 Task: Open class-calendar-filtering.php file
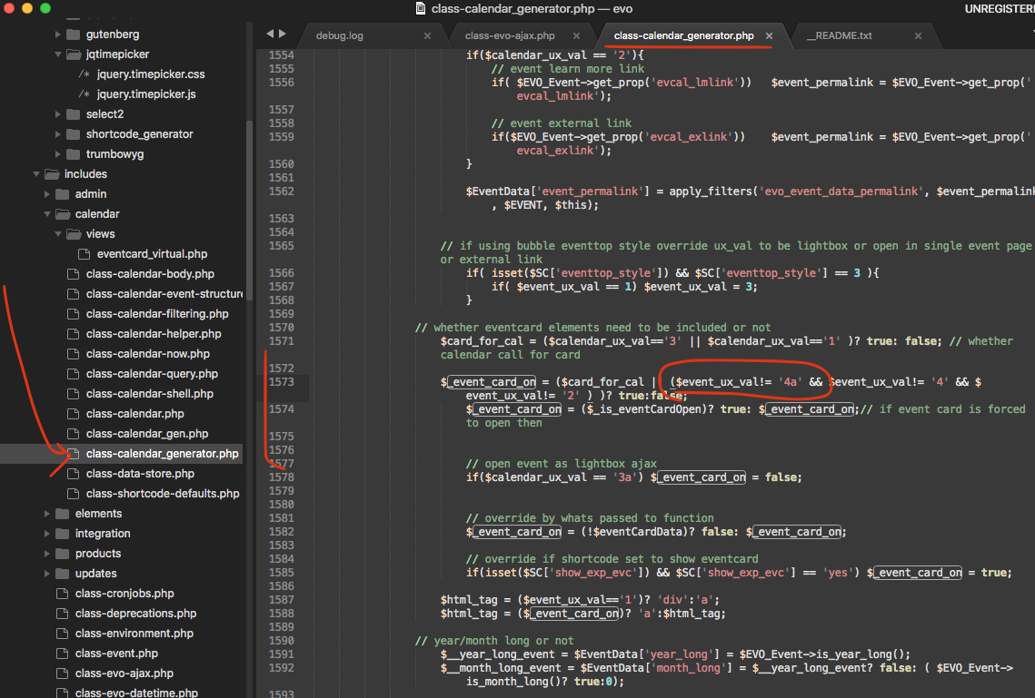pyautogui.click(x=157, y=314)
